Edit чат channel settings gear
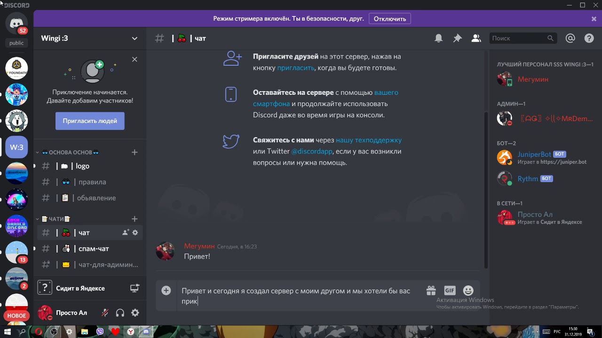 [135, 232]
